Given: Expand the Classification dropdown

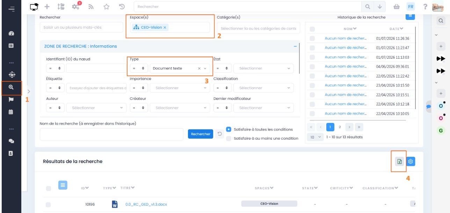Looking at the screenshot, I should [x=264, y=88].
